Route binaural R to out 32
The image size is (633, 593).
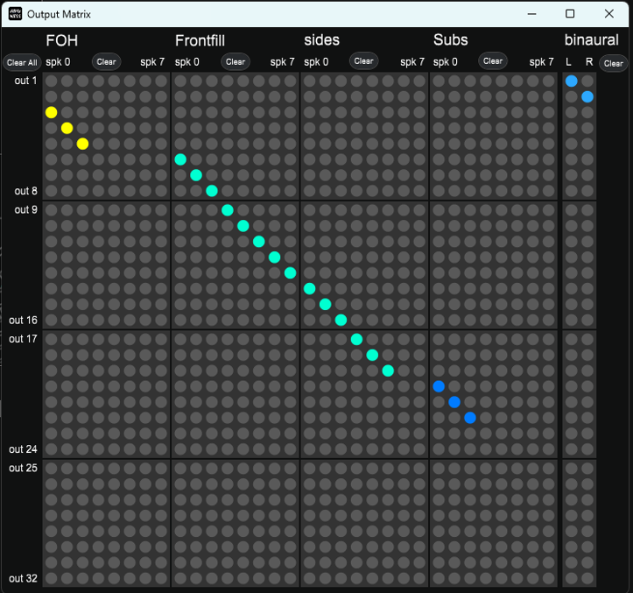point(587,578)
